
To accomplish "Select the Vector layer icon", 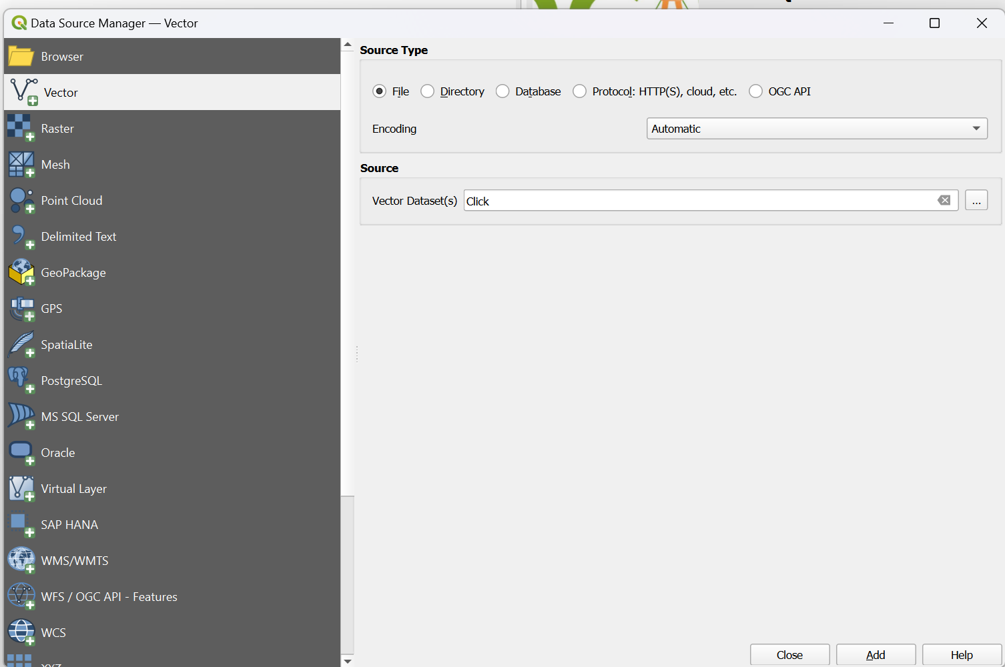I will [24, 92].
